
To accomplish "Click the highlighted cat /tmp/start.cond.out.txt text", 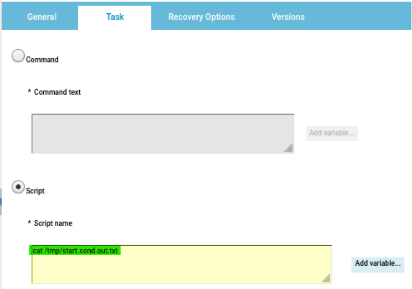I will click(76, 251).
